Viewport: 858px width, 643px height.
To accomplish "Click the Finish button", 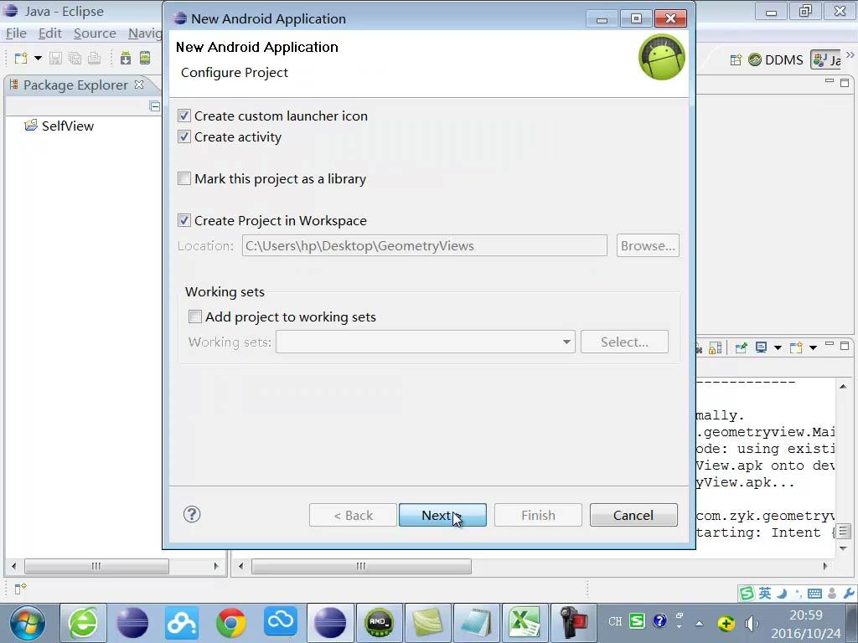I will pos(538,515).
